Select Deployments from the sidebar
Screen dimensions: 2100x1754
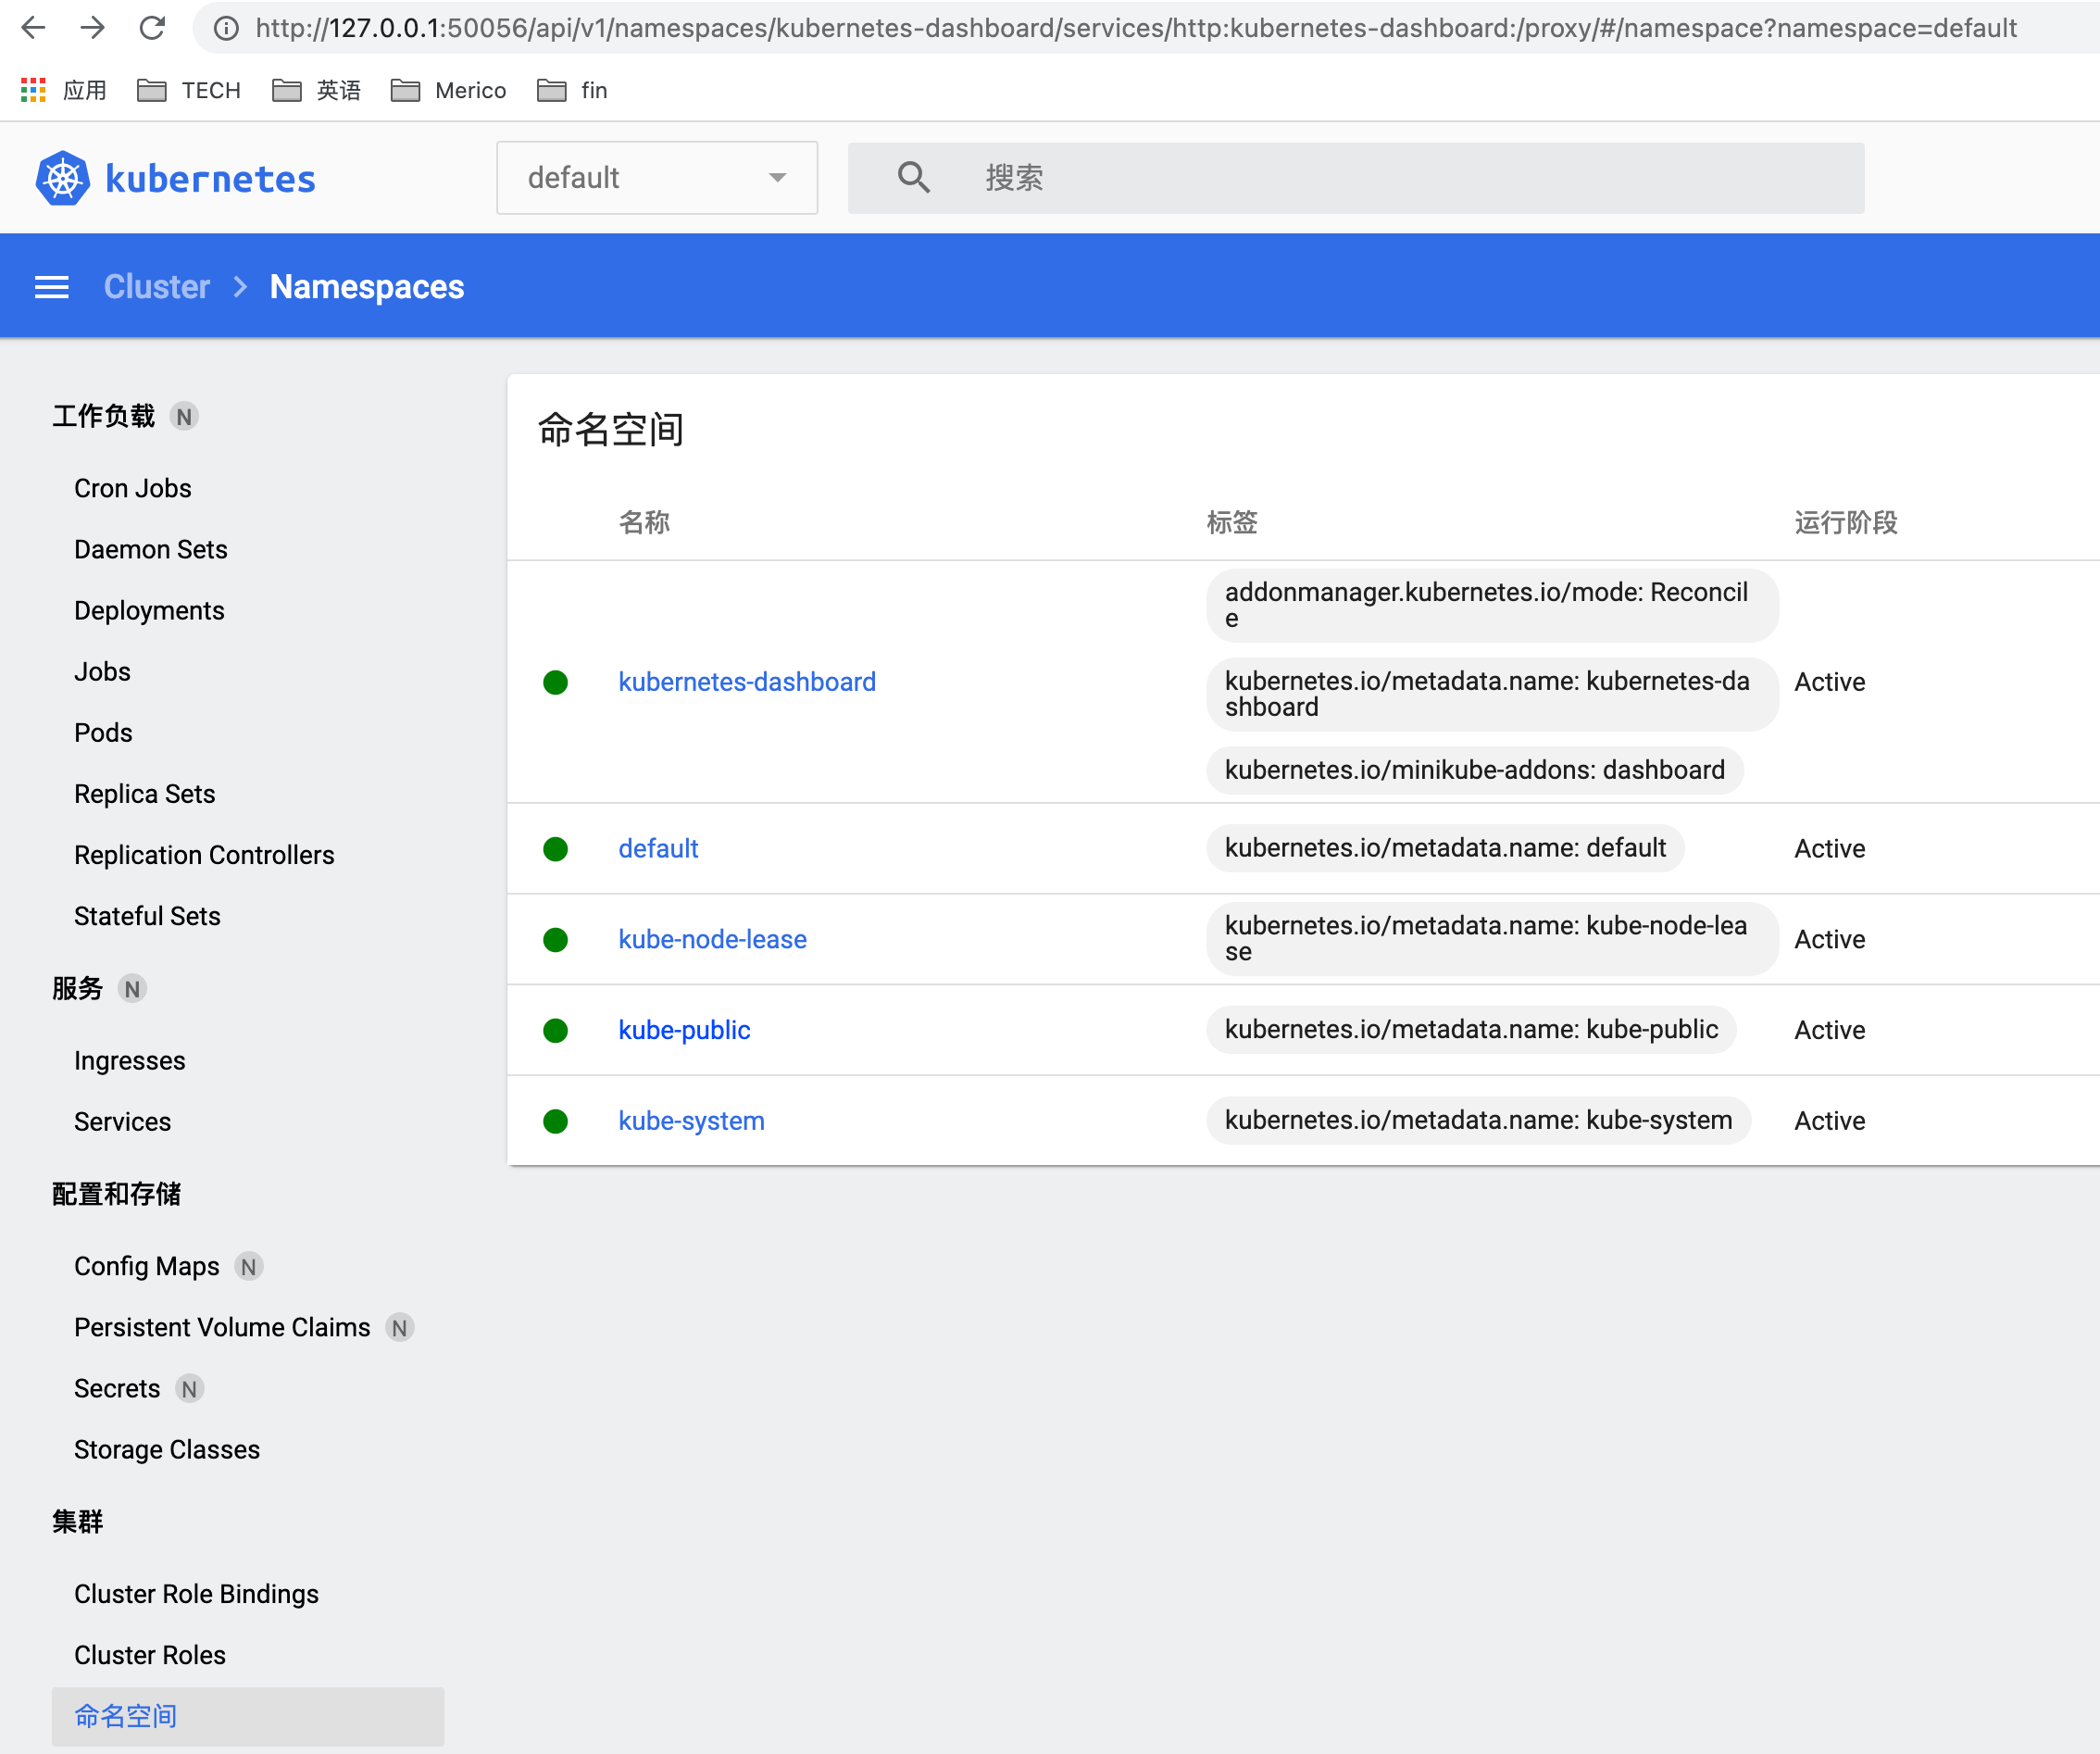click(149, 610)
